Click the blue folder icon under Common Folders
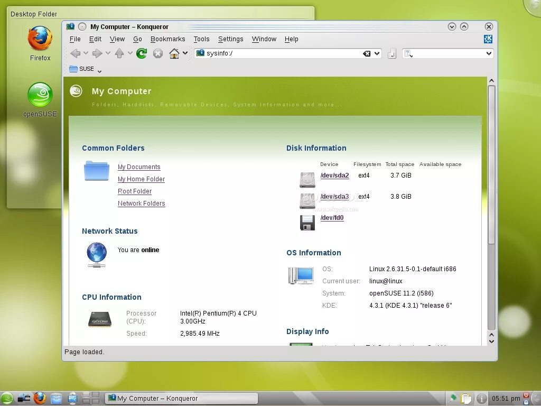The height and width of the screenshot is (406, 541). coord(97,171)
